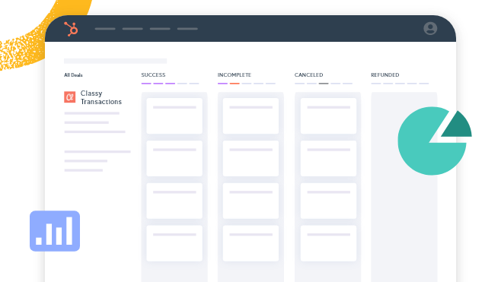Open the bottom card in CANCELED column
Image resolution: width=501 pixels, height=282 pixels.
click(x=328, y=243)
